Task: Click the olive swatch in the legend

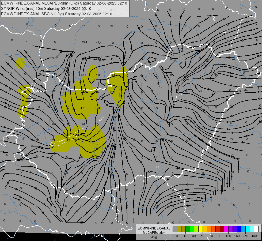Action: click(179, 229)
